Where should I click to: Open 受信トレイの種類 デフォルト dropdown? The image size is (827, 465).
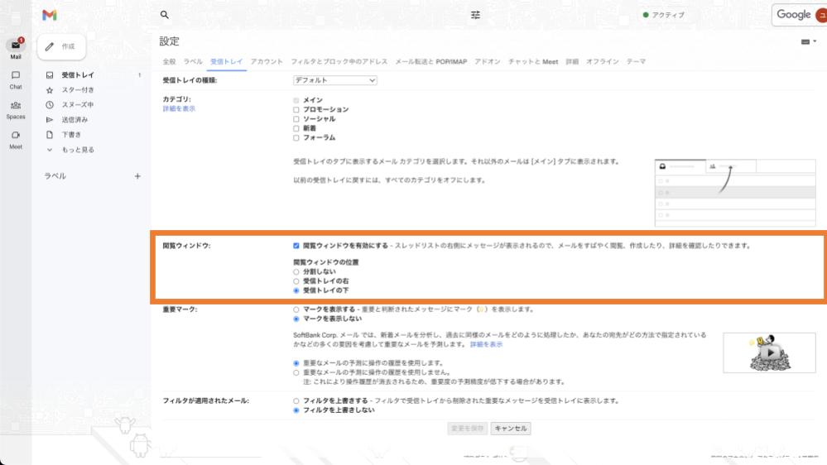(335, 80)
